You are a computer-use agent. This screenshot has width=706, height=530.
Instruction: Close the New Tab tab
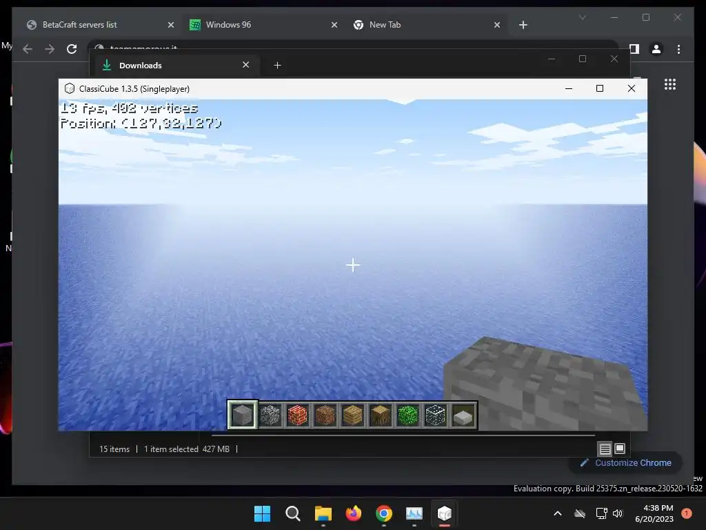[497, 25]
